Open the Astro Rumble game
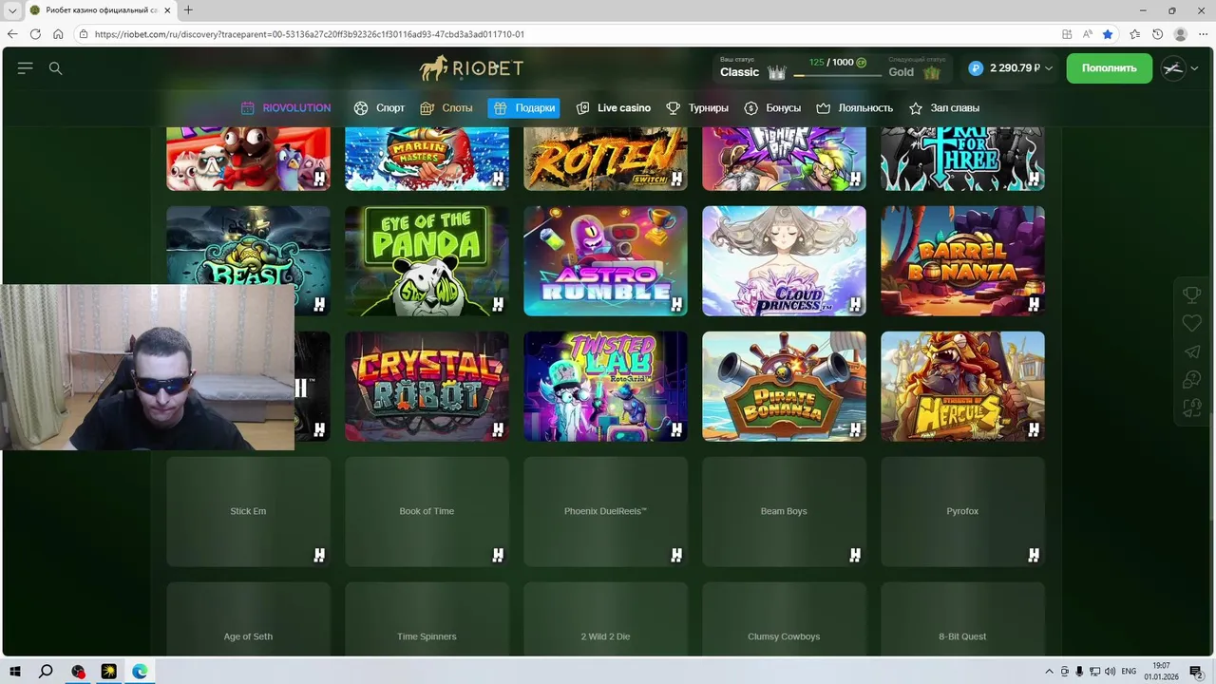This screenshot has height=684, width=1216. [605, 260]
